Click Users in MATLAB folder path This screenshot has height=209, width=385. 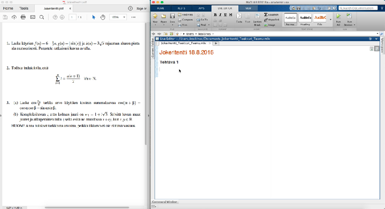[x=190, y=34]
